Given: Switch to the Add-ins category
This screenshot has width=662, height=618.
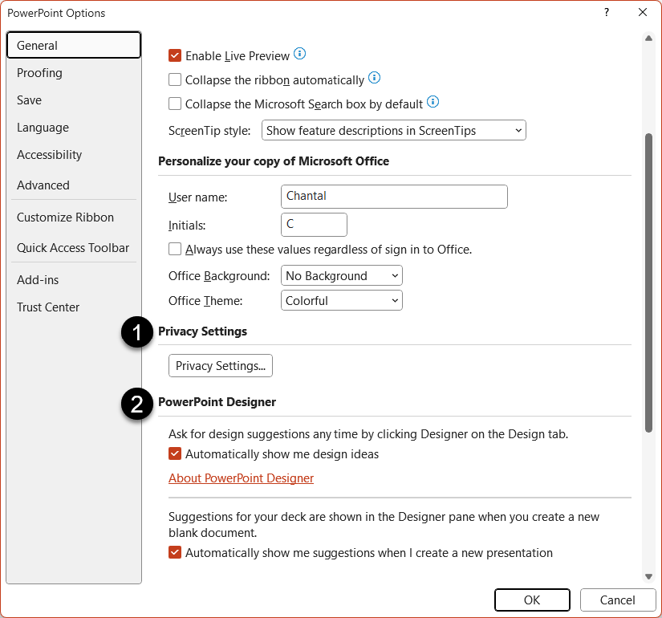Looking at the screenshot, I should coord(74,279).
